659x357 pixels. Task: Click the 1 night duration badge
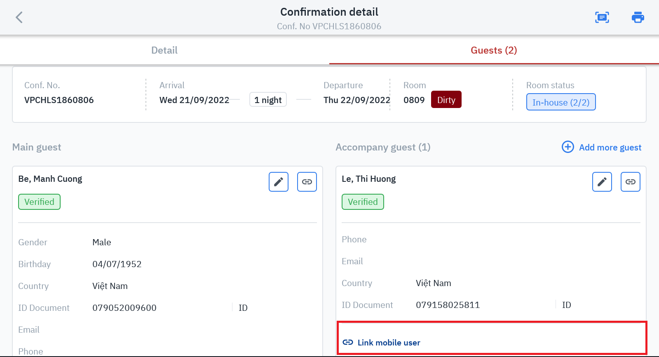pos(268,100)
